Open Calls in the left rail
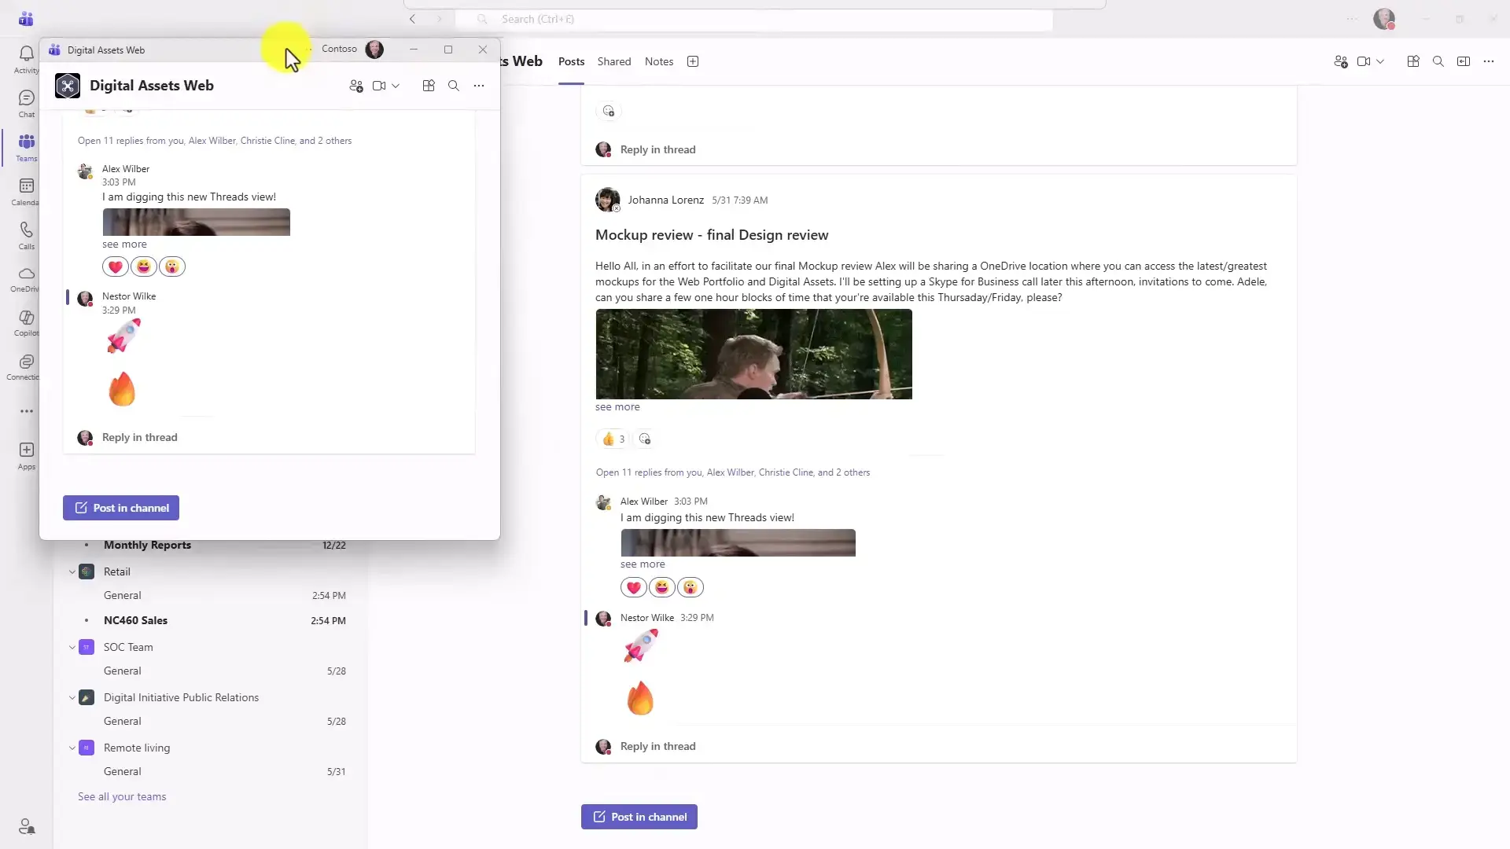 [26, 235]
